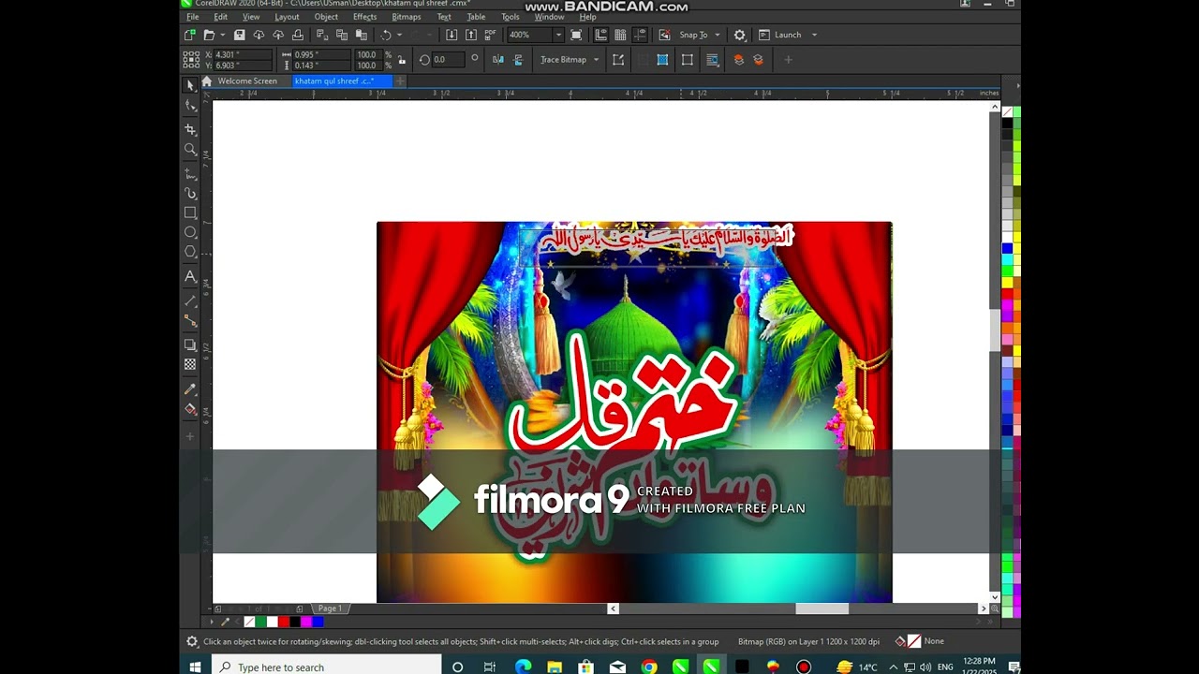Open Google Chrome from the taskbar

[649, 667]
